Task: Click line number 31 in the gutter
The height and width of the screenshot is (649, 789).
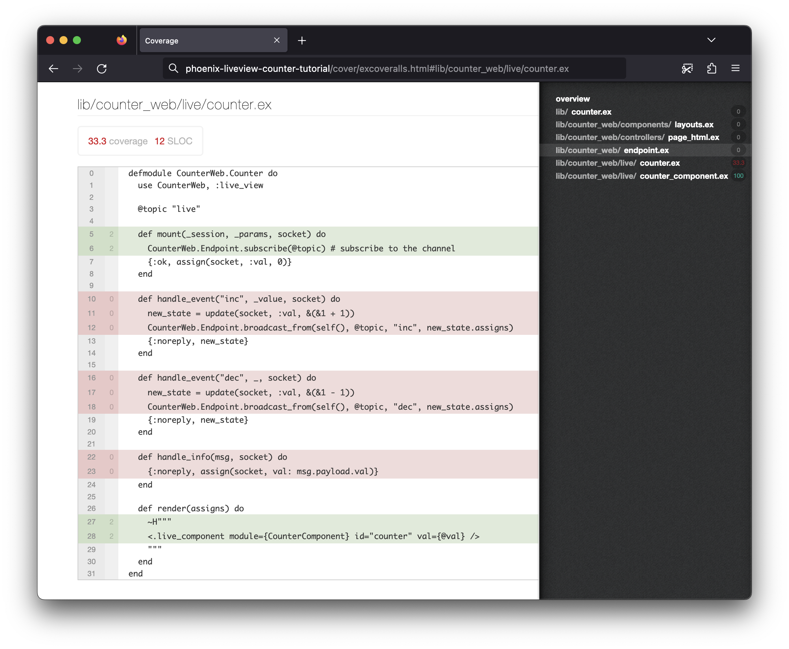Action: click(x=91, y=573)
